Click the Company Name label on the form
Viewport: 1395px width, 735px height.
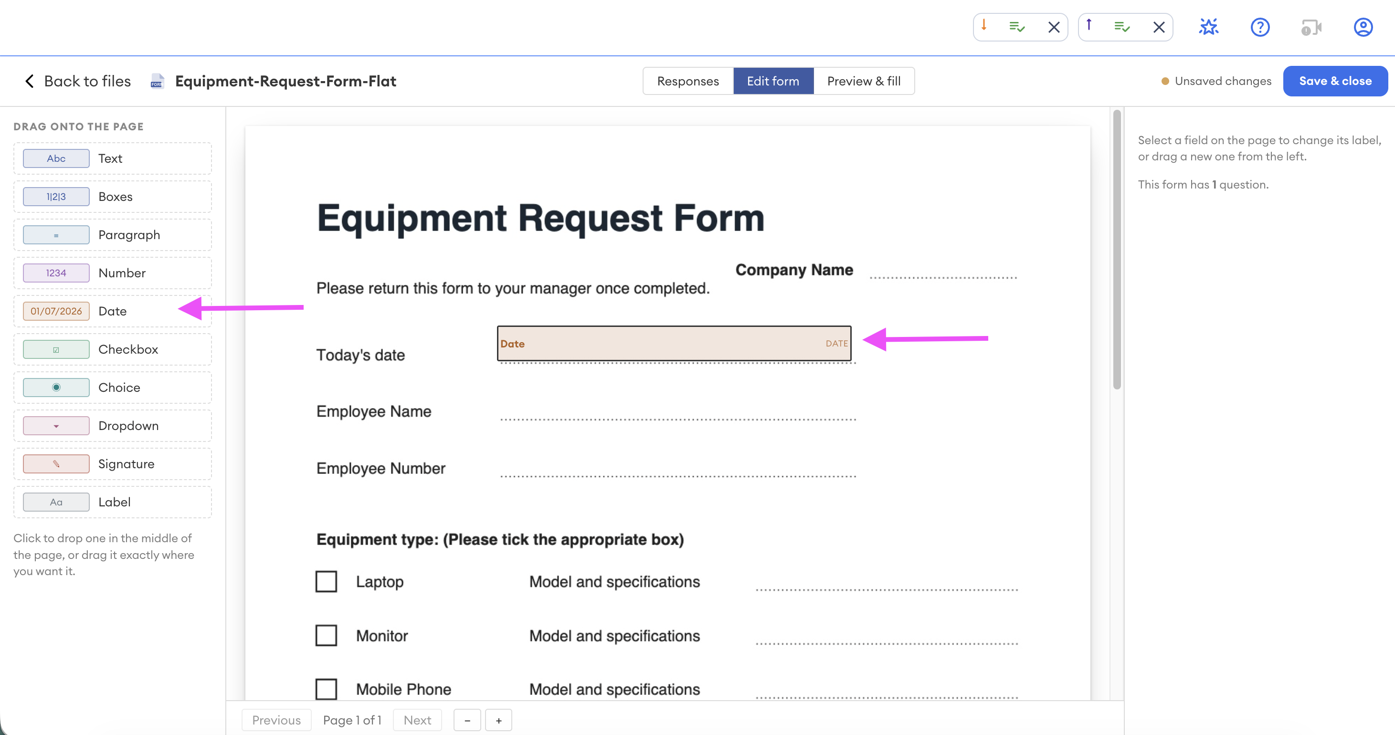pyautogui.click(x=794, y=270)
